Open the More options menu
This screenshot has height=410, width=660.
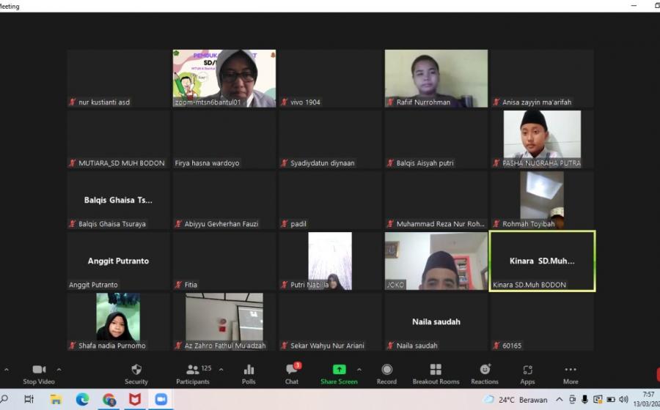571,370
